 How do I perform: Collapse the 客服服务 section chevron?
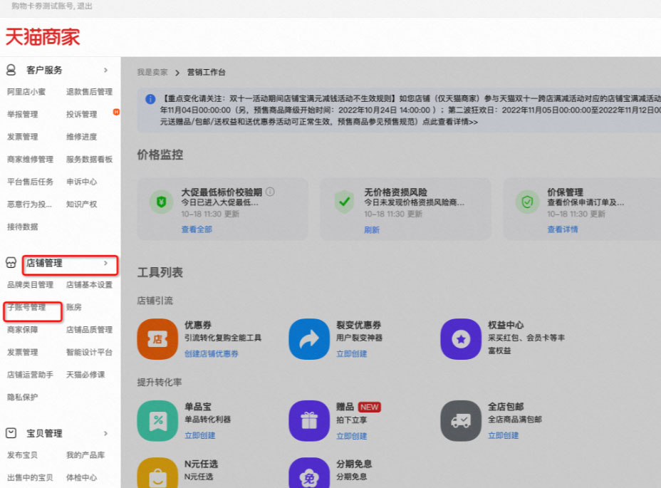click(107, 70)
